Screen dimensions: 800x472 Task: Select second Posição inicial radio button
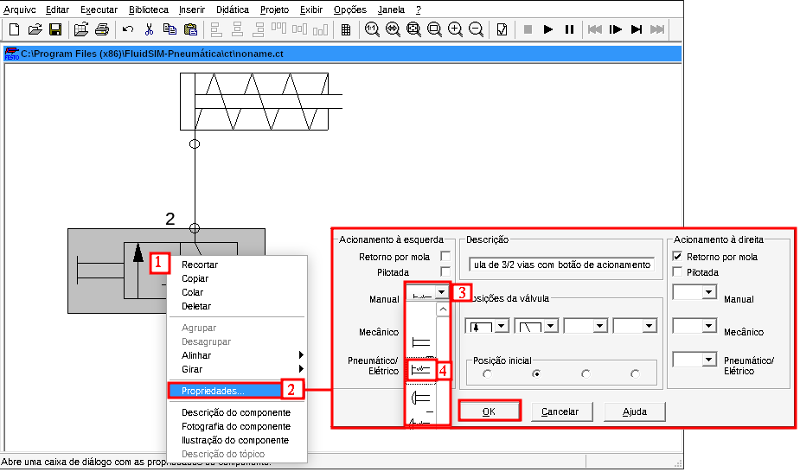pyautogui.click(x=536, y=374)
